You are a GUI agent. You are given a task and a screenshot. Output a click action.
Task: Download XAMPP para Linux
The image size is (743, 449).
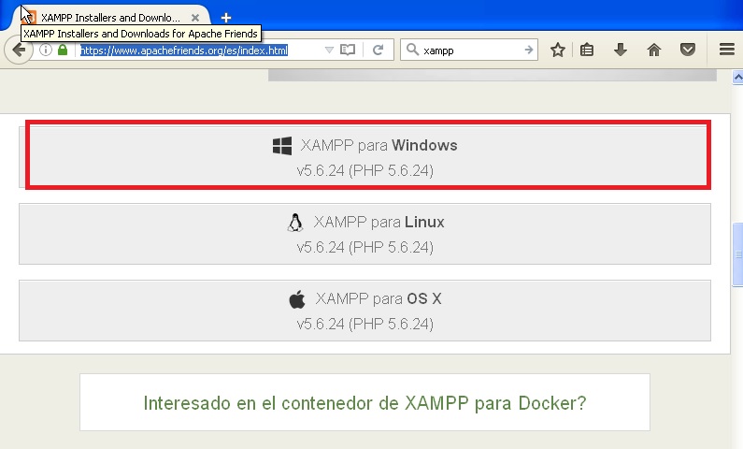pyautogui.click(x=364, y=234)
